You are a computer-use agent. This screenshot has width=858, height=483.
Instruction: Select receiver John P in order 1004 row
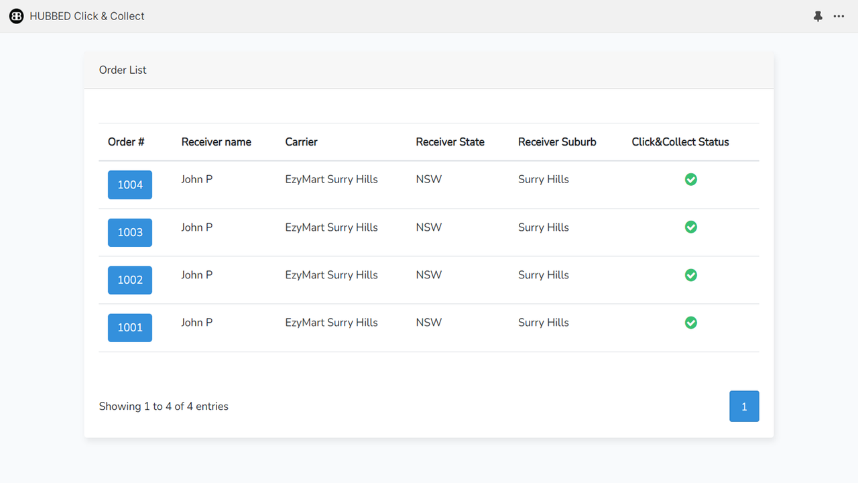pos(197,179)
